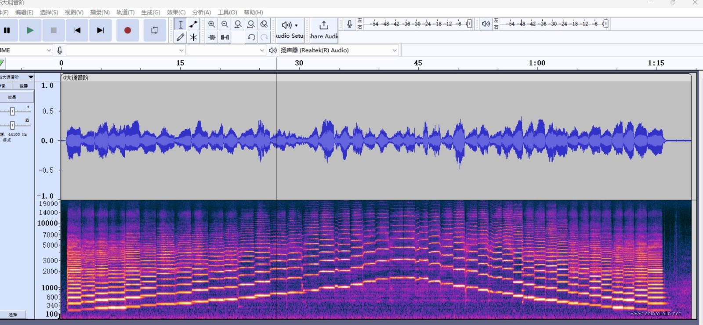Screen dimensions: 703x325
Task: Toggle loop playback button
Action: [155, 30]
